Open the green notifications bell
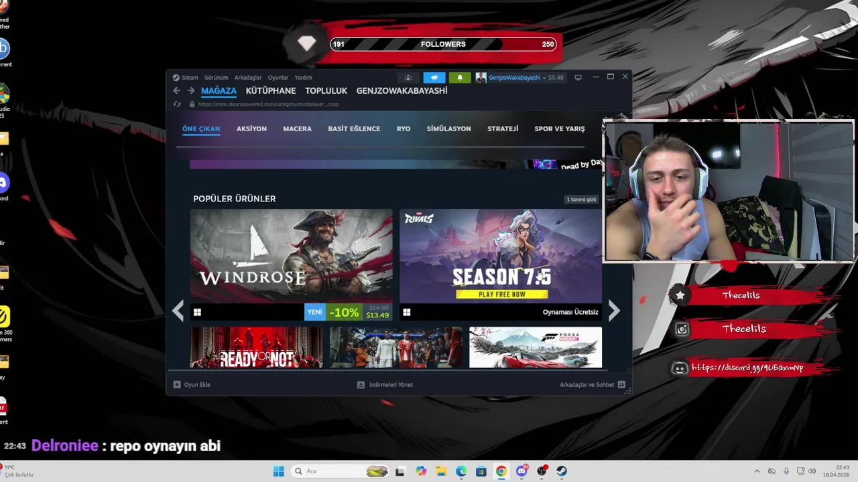This screenshot has height=482, width=858. pyautogui.click(x=460, y=78)
